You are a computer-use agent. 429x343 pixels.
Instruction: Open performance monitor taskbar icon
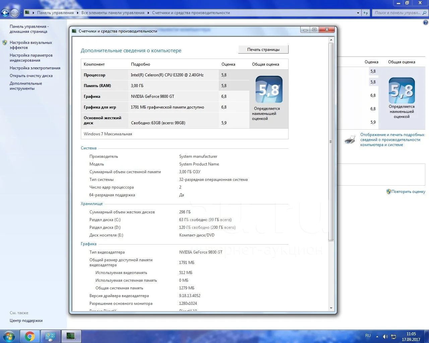[71, 336]
